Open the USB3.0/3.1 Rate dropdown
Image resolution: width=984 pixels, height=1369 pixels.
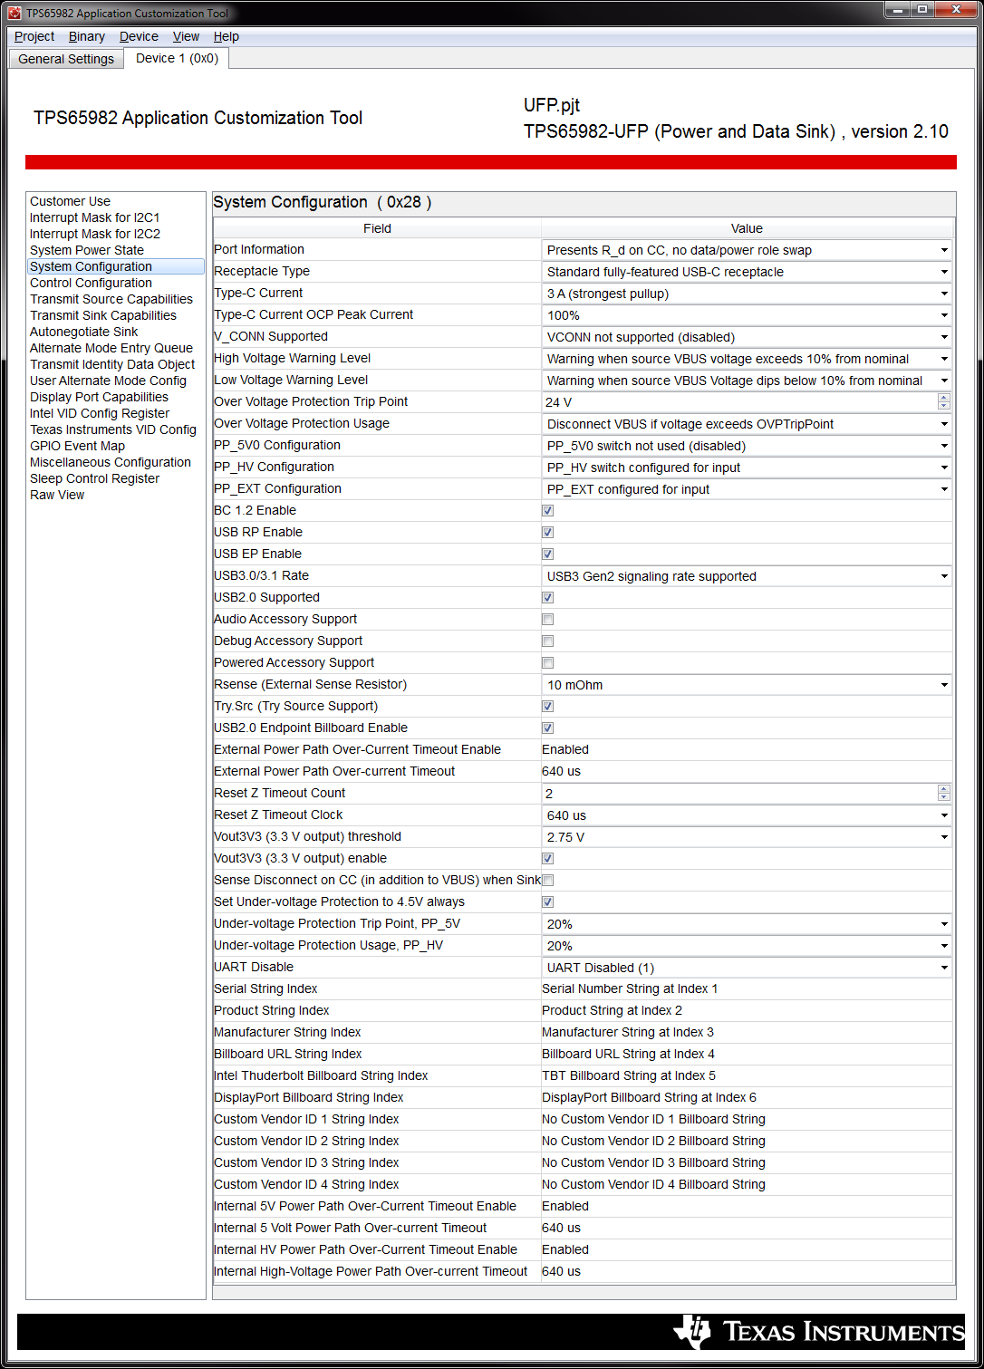pyautogui.click(x=747, y=576)
